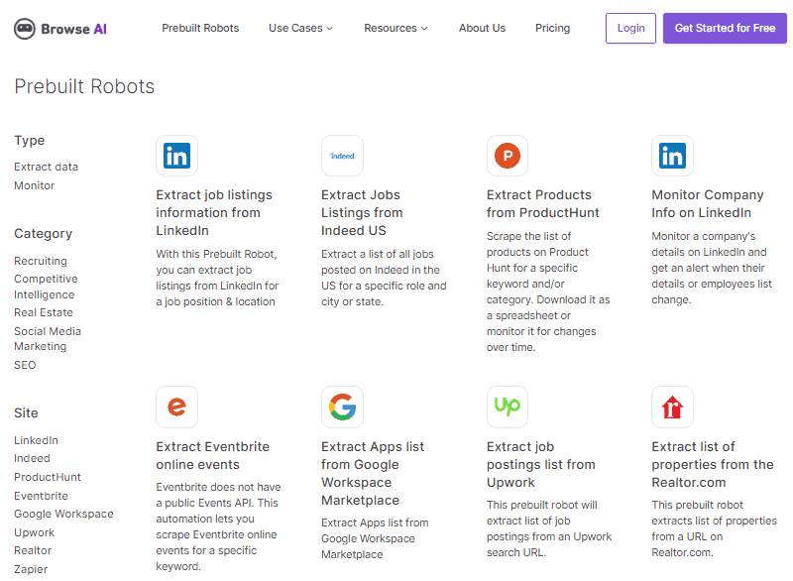Filter robots by Realtor site
Screen dimensions: 793x581
click(x=33, y=550)
